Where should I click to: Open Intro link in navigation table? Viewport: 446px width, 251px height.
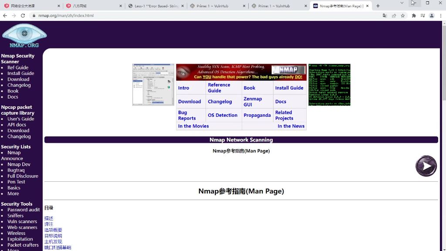(x=183, y=88)
